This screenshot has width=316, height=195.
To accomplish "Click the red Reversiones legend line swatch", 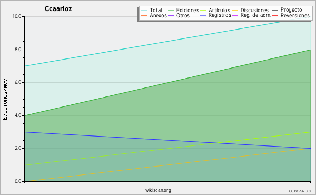I will click(x=275, y=15).
